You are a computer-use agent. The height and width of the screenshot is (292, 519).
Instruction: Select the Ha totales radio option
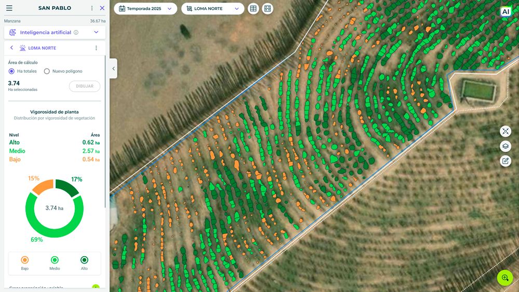click(x=11, y=71)
